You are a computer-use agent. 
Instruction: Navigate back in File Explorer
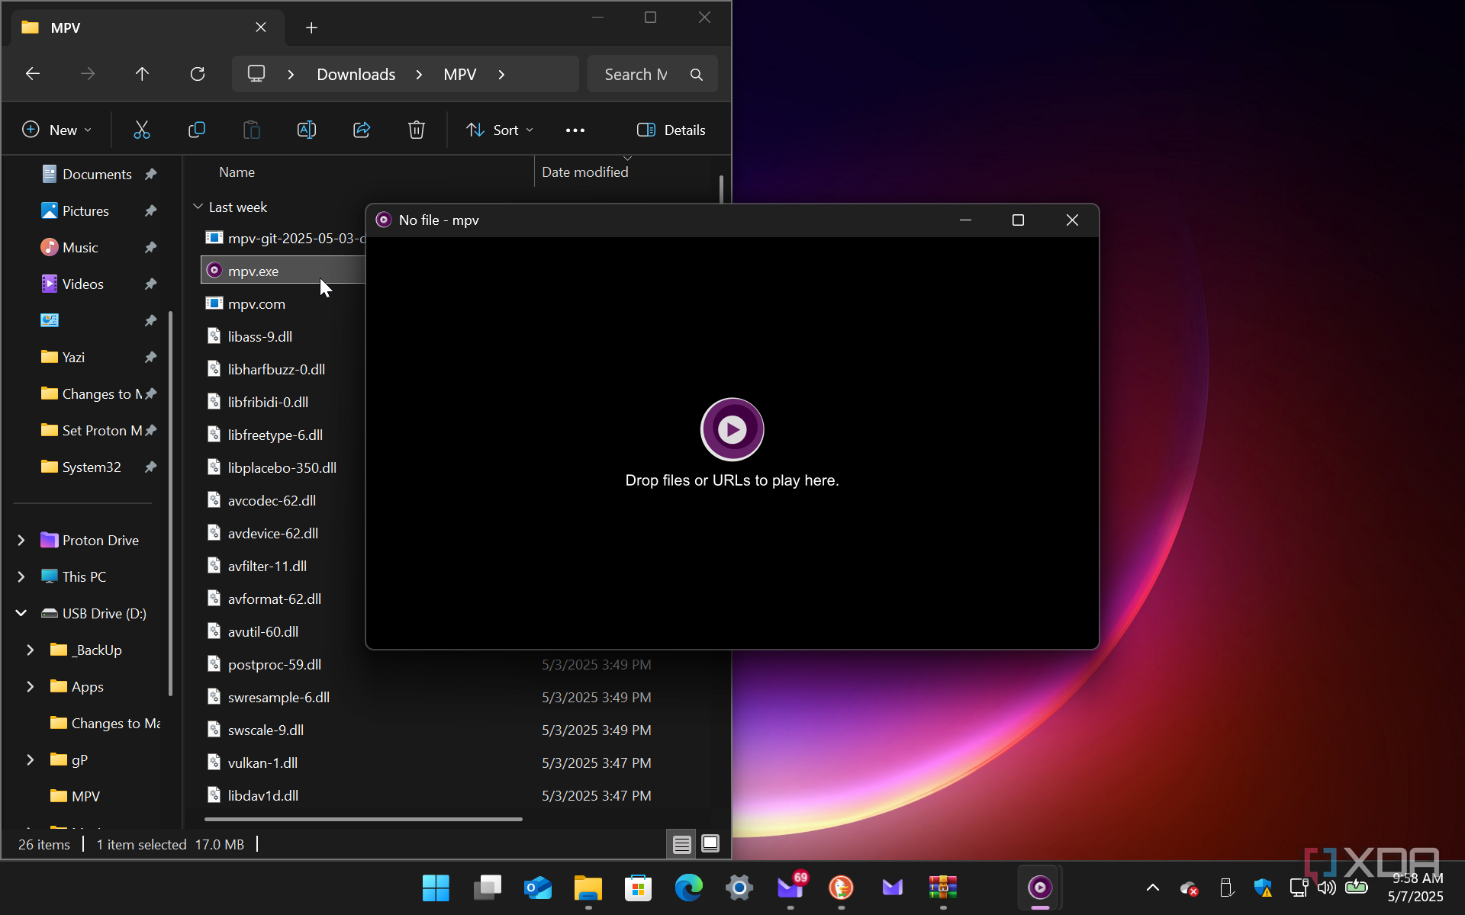[x=33, y=74]
